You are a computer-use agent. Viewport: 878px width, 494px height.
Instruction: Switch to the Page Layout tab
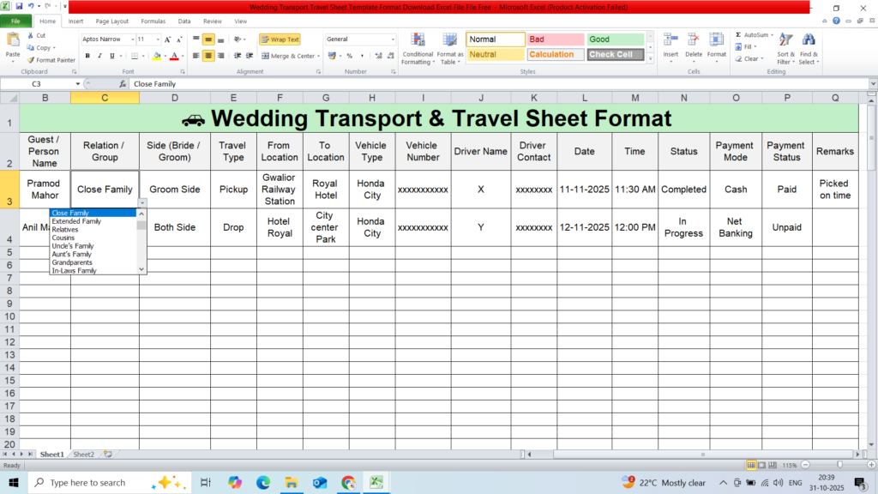click(x=112, y=21)
